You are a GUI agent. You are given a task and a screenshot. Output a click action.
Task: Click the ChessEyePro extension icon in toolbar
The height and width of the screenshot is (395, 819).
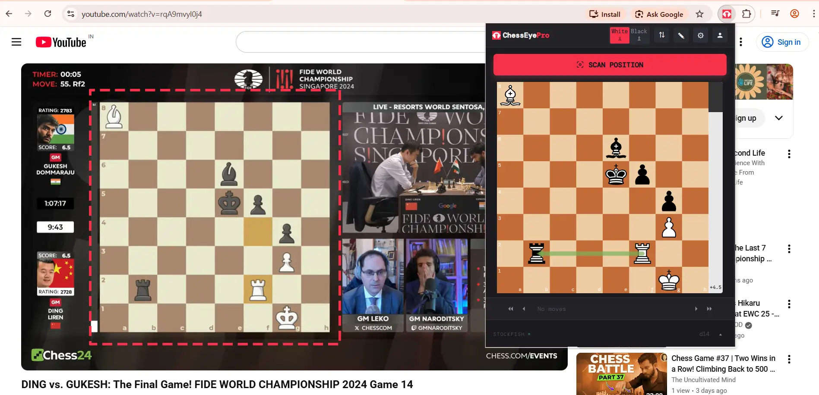(727, 14)
